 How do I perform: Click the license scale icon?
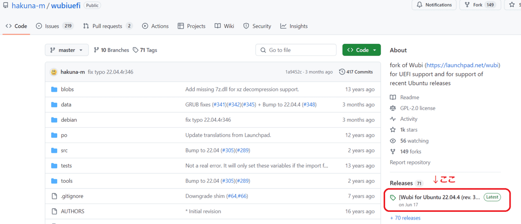click(393, 108)
